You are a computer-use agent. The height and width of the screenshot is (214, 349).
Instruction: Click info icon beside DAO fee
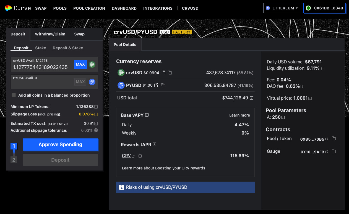(x=302, y=86)
